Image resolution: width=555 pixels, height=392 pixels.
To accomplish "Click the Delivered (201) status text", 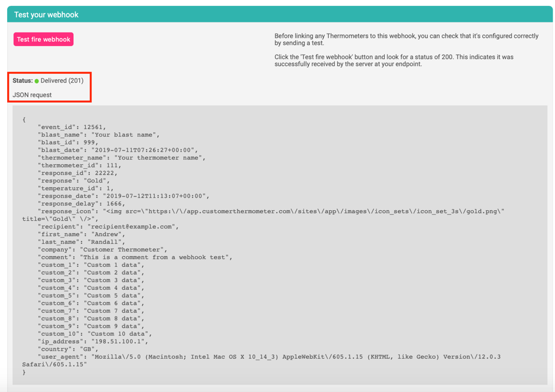I will tap(62, 81).
